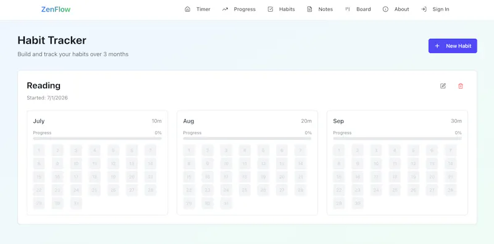
Task: Click the ZenFlow logo
Action: [x=56, y=9]
